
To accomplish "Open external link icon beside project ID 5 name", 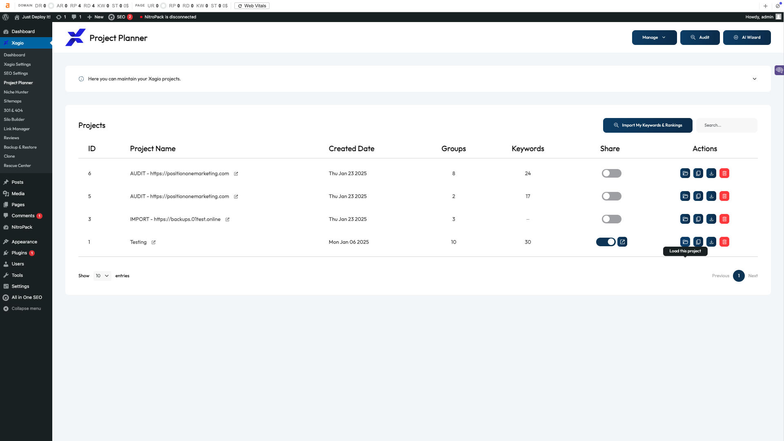I will [236, 197].
